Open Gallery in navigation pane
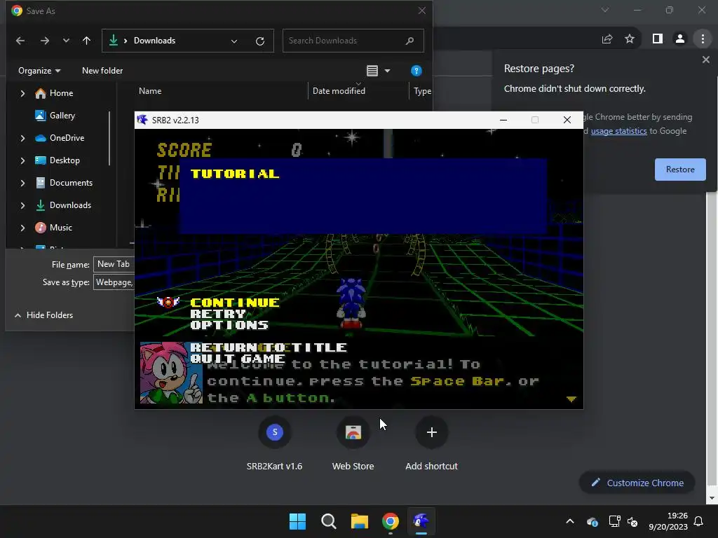The width and height of the screenshot is (718, 538). coord(62,116)
